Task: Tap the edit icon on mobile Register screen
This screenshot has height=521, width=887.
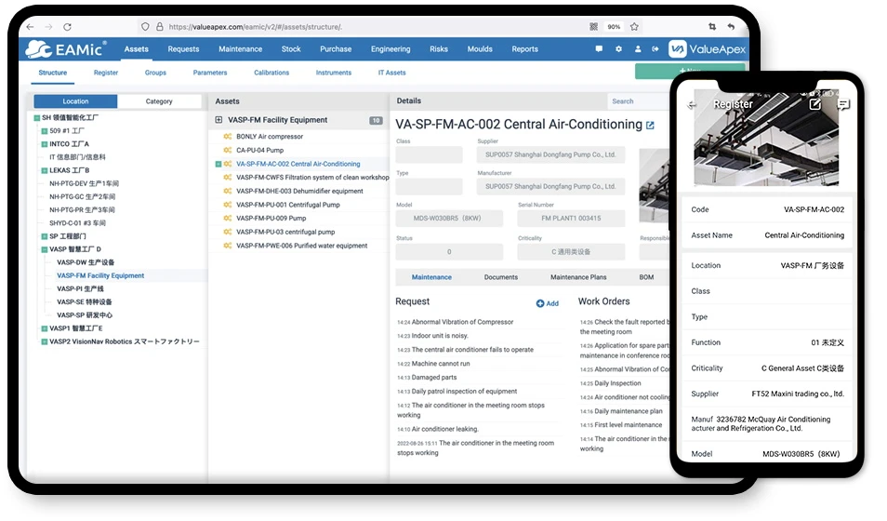Action: pos(814,104)
